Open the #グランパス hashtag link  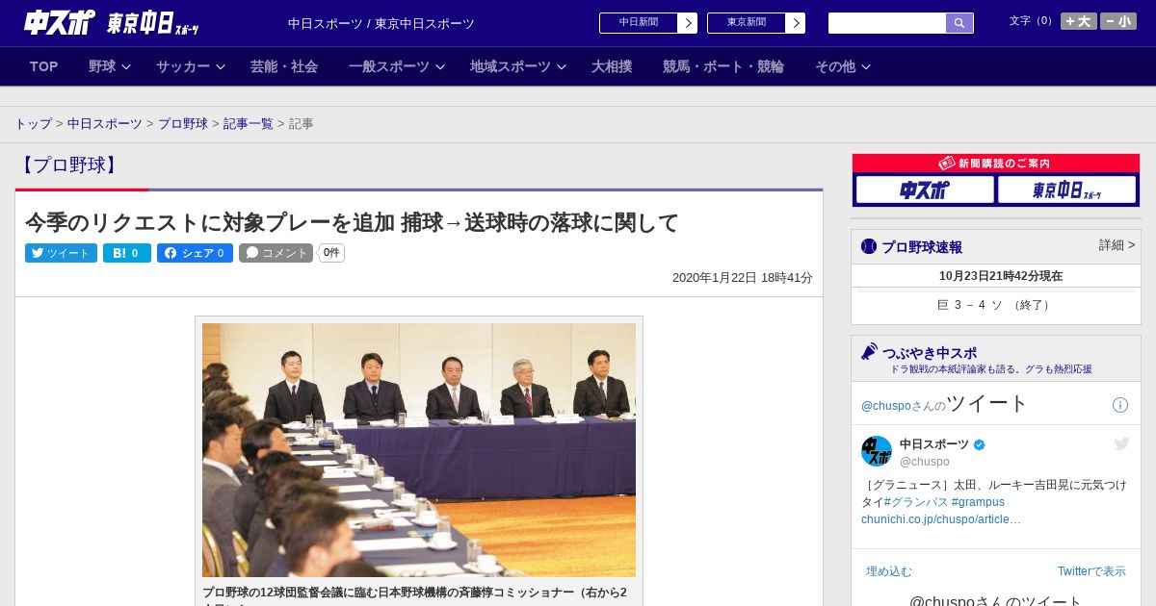(915, 502)
